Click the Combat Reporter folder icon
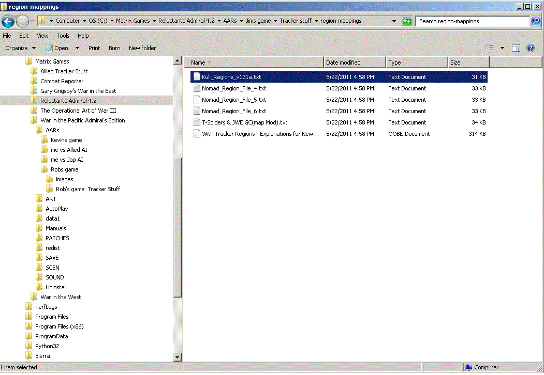This screenshot has height=375, width=544. [34, 81]
